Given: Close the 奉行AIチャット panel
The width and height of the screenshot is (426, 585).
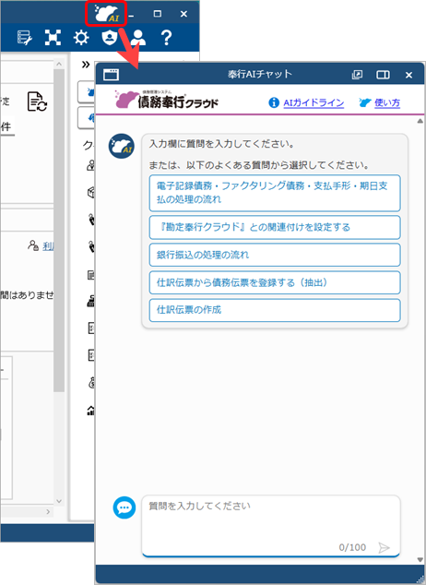Looking at the screenshot, I should (408, 75).
